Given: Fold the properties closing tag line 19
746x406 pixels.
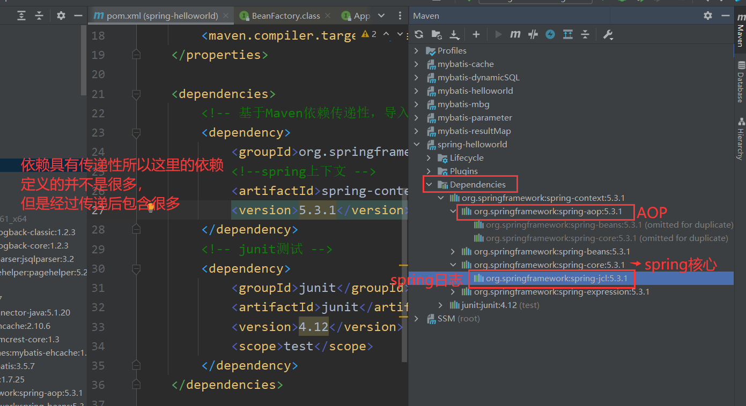Looking at the screenshot, I should [136, 55].
